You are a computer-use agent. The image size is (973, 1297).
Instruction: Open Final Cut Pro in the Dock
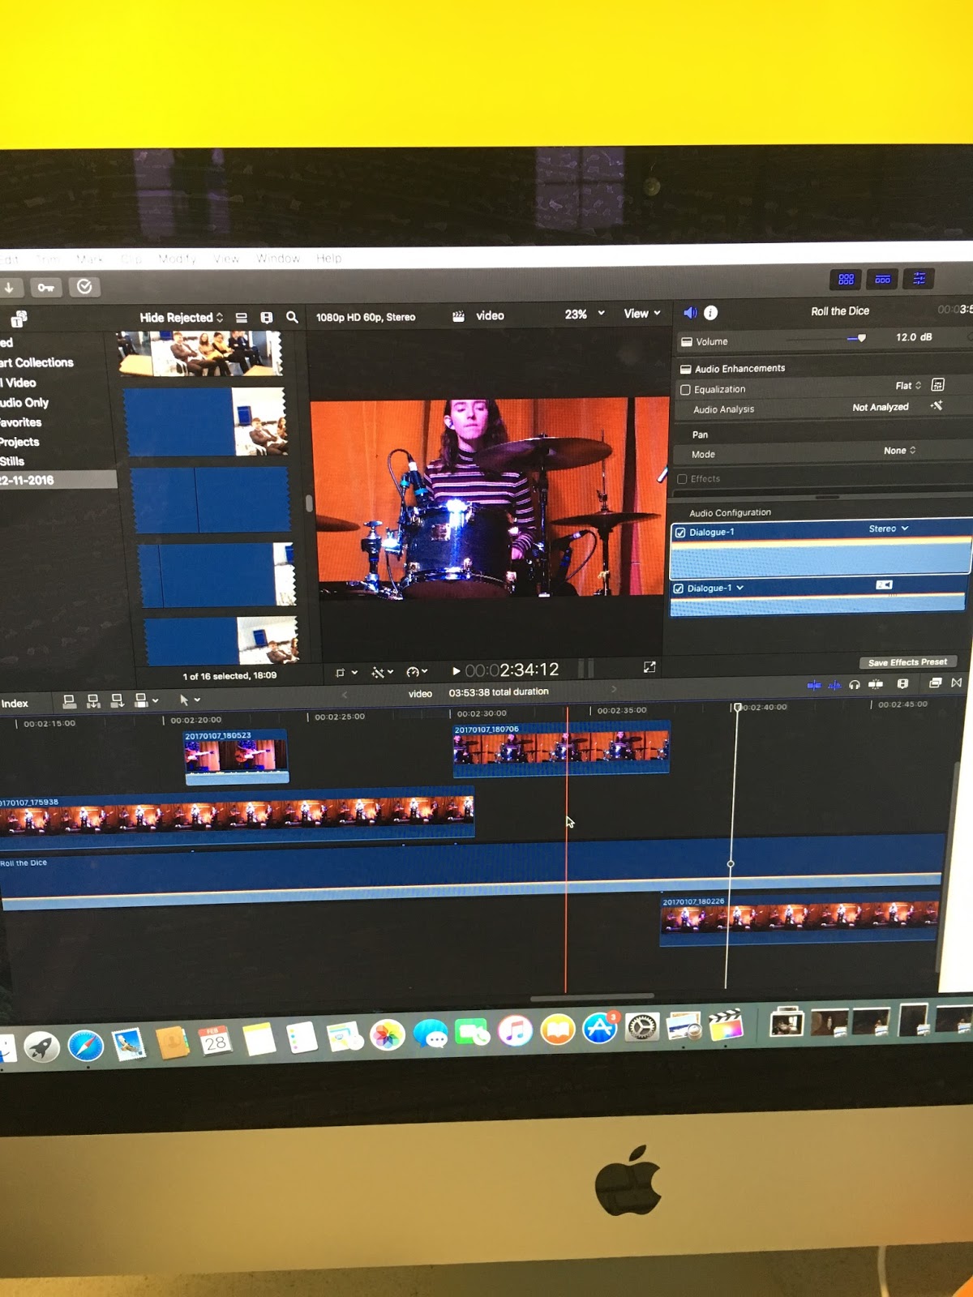[726, 1025]
